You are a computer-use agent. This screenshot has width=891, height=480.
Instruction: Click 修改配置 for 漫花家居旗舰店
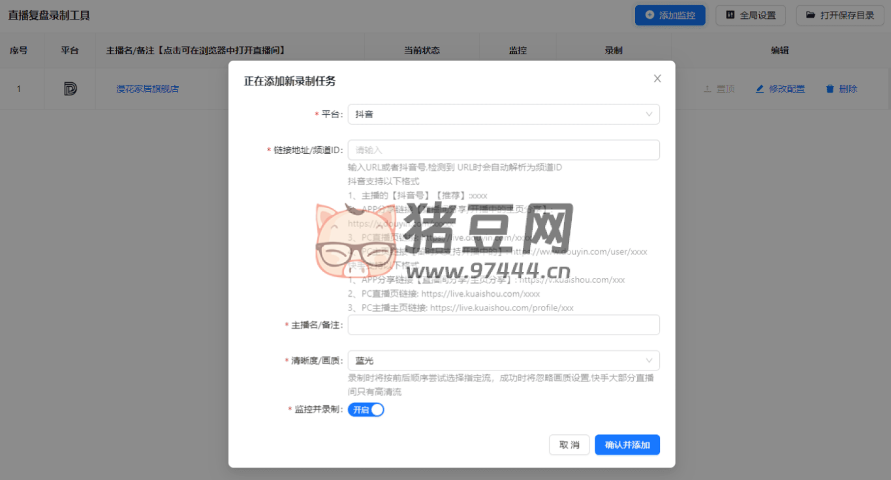(780, 89)
